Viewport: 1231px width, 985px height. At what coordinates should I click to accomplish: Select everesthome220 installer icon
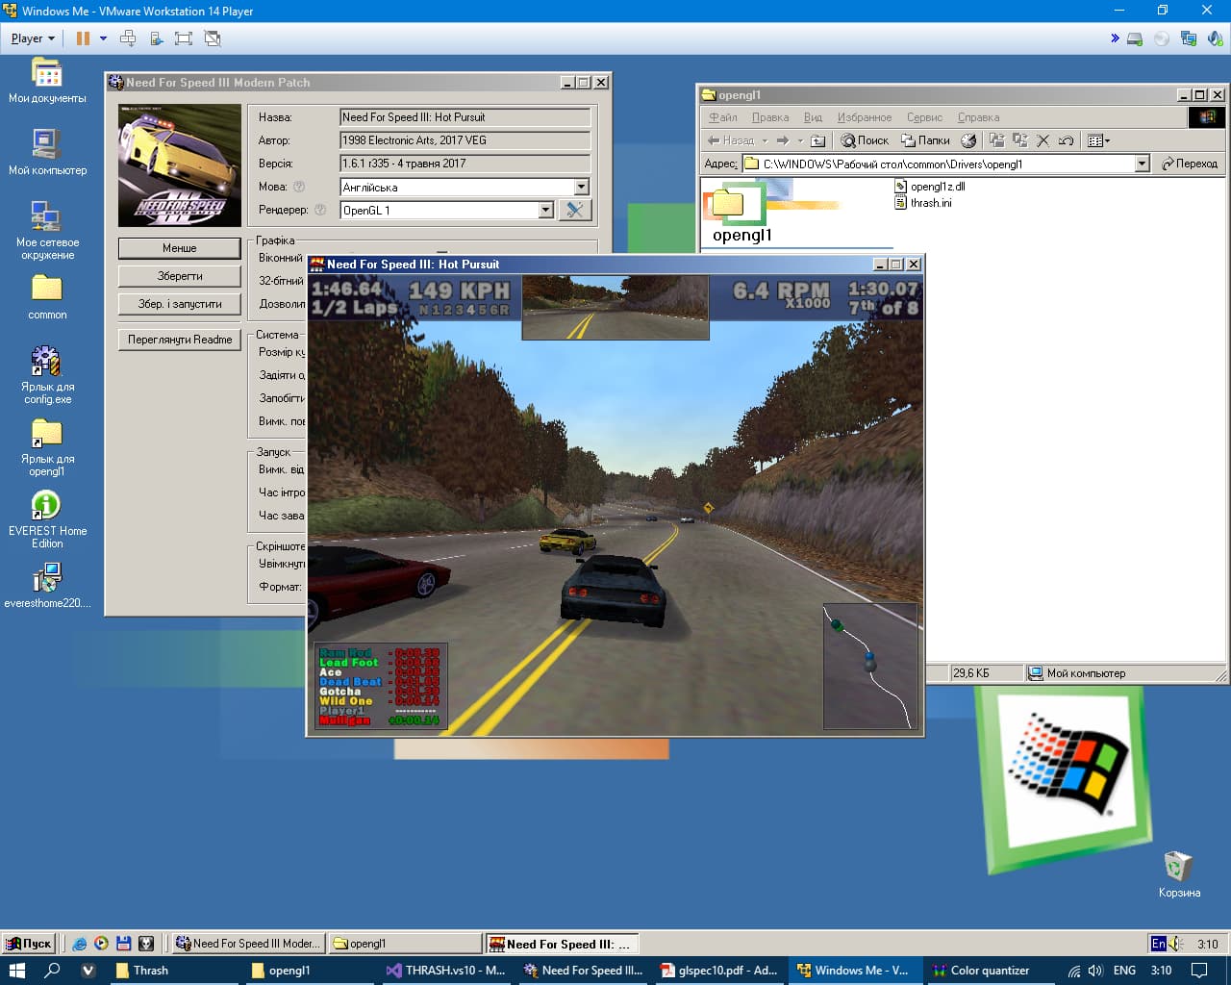(47, 586)
